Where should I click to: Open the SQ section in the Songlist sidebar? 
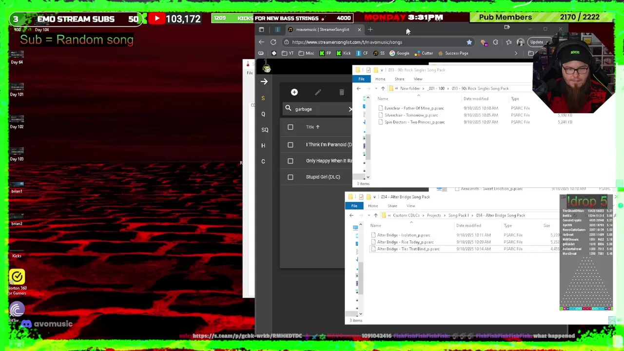pyautogui.click(x=265, y=130)
